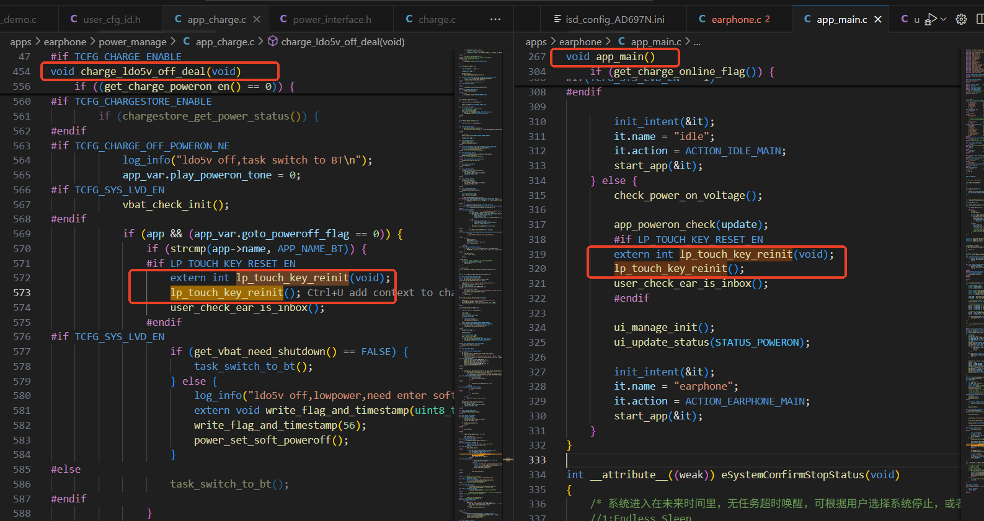Open the more actions ellipsis in left editor

(x=495, y=19)
